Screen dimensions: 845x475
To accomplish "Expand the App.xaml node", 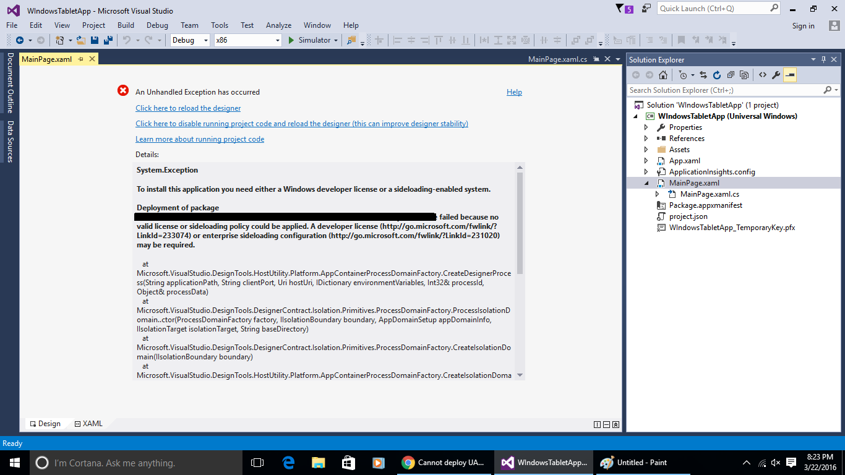I will [646, 161].
